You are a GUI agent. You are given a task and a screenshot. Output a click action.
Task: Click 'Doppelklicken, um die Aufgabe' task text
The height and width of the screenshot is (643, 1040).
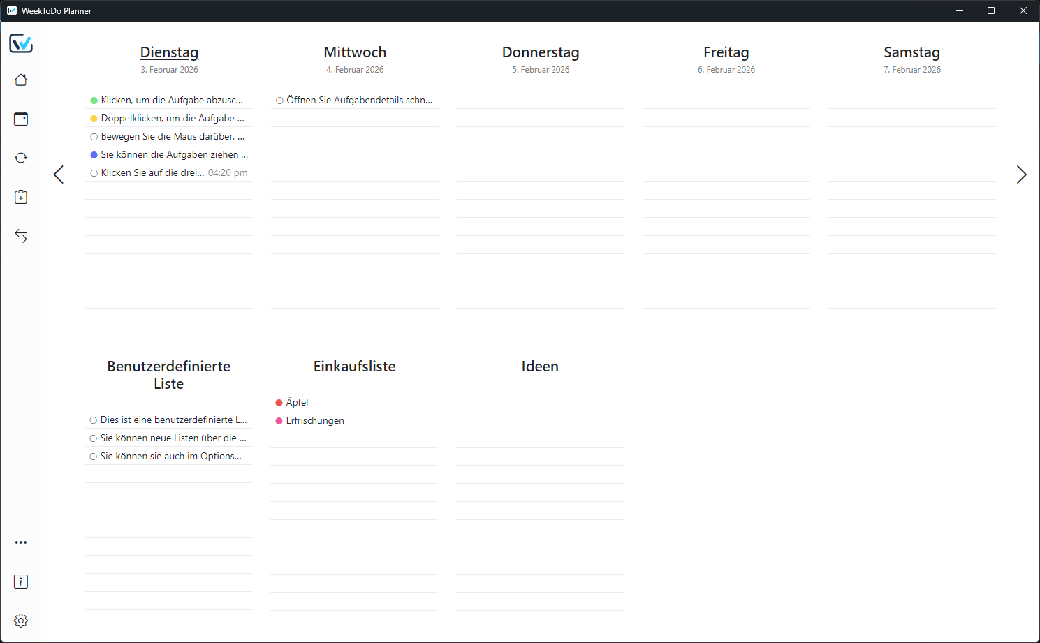click(172, 119)
